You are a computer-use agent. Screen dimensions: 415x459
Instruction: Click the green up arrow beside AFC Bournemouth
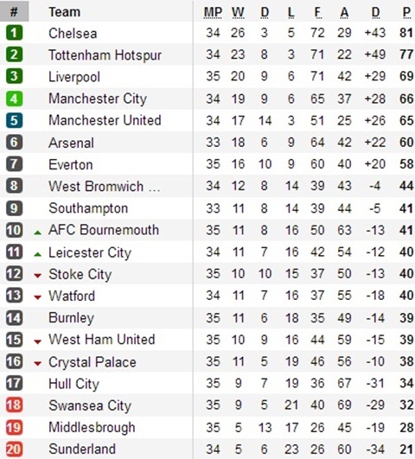click(x=37, y=233)
